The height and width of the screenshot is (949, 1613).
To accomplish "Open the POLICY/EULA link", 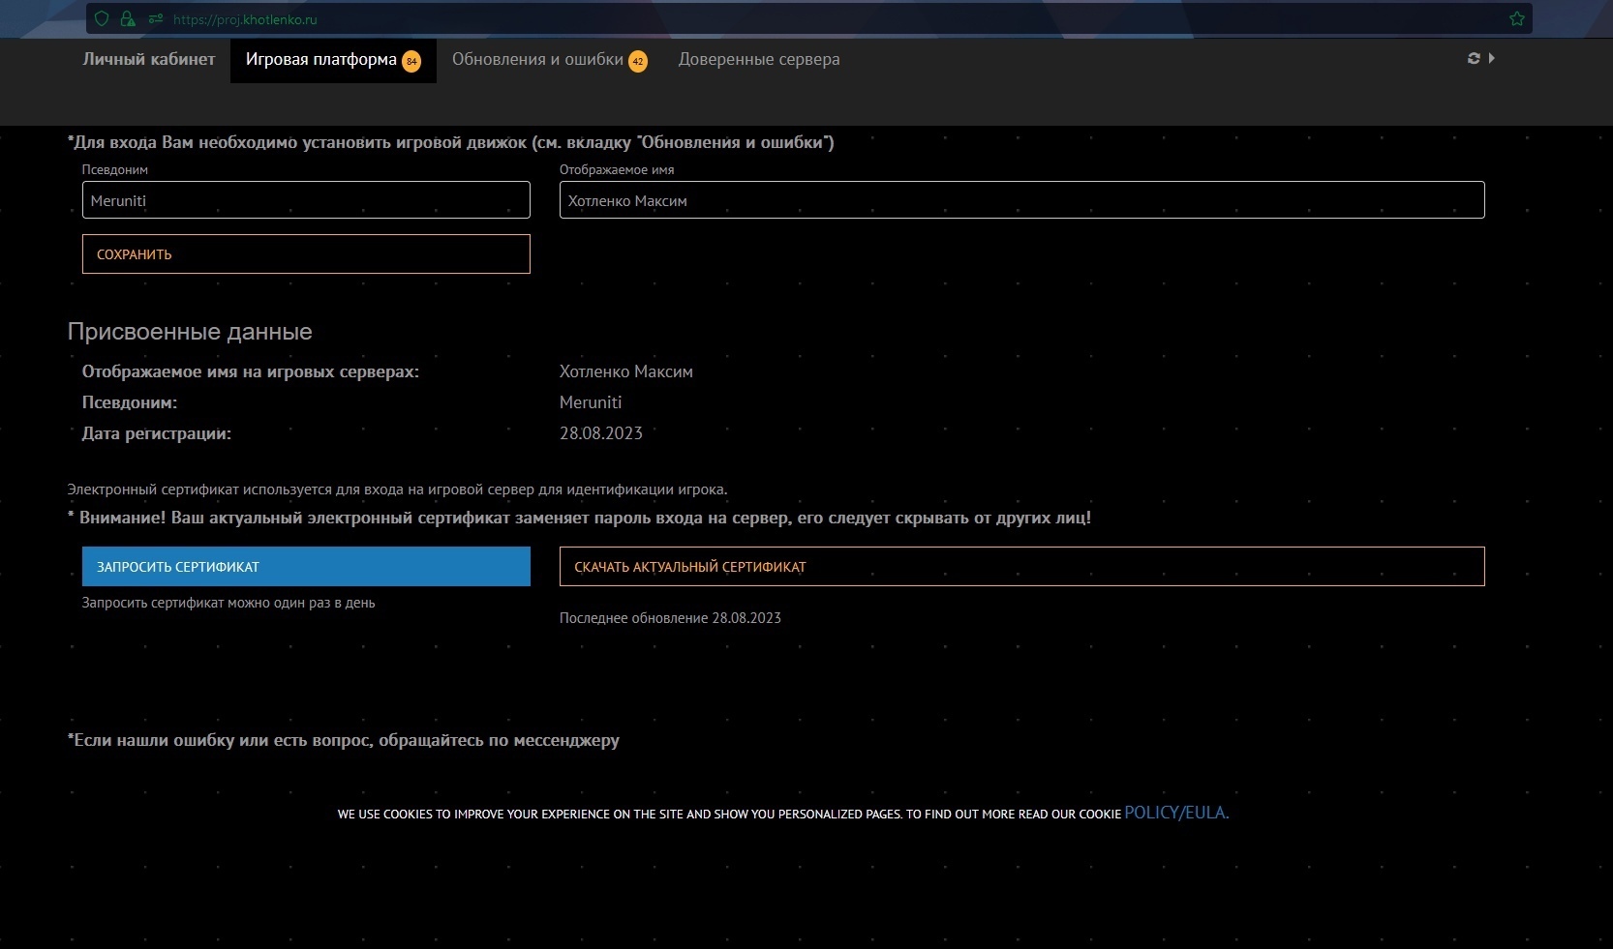I will (x=1176, y=813).
